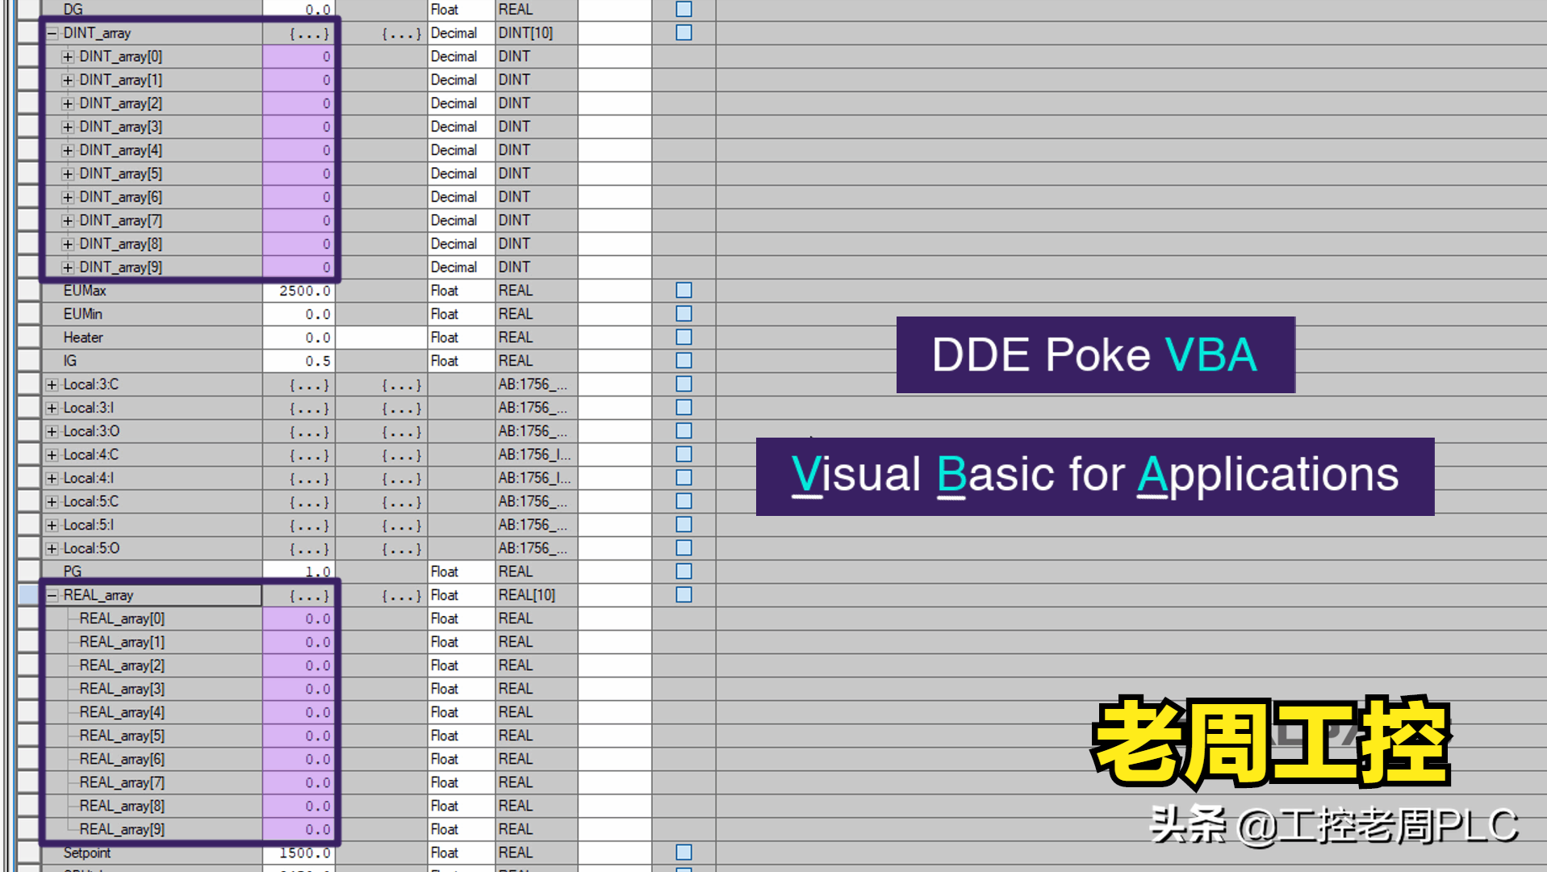Screen dimensions: 1547x872
Task: Select the REAL_array[7] tag name
Action: click(121, 782)
